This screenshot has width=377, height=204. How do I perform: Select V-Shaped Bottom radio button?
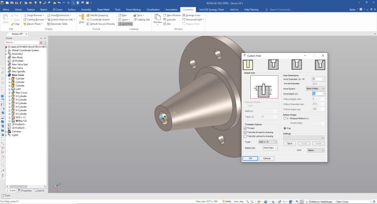pos(285,118)
